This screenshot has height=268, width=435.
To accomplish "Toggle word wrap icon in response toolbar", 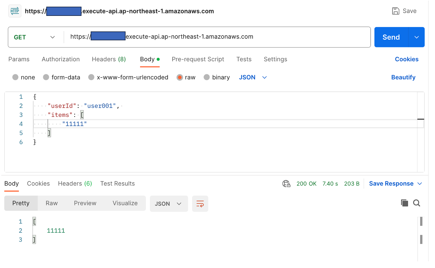I will 200,204.
